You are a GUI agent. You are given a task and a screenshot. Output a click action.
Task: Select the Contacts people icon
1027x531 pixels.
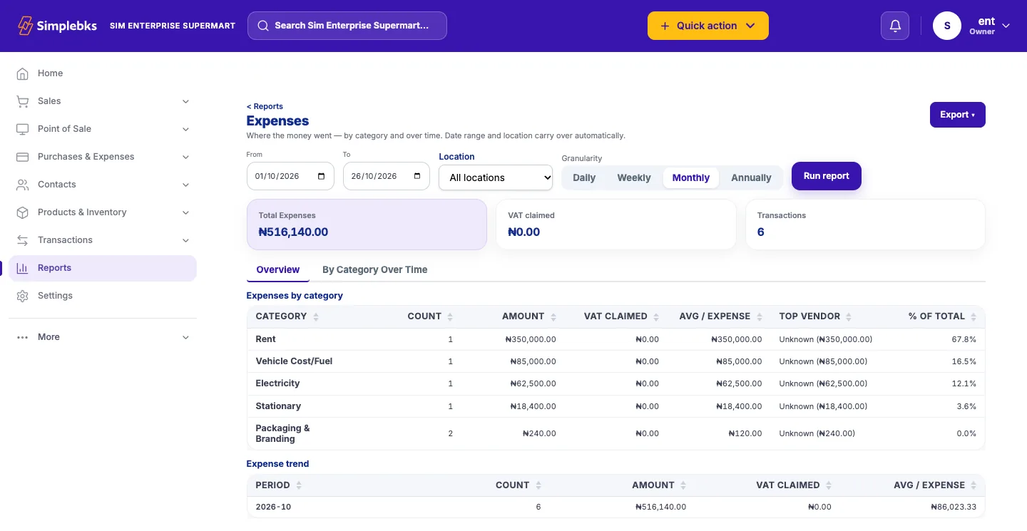coord(23,185)
